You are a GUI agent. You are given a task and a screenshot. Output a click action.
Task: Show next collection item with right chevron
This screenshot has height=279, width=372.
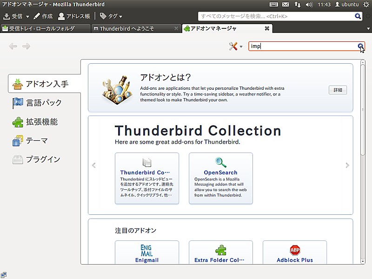(347, 165)
